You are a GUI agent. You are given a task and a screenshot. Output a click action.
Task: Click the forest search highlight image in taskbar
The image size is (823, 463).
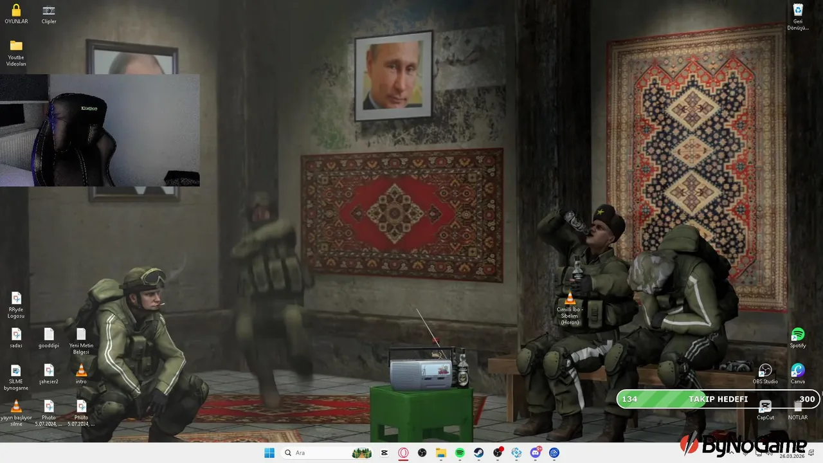pos(362,453)
